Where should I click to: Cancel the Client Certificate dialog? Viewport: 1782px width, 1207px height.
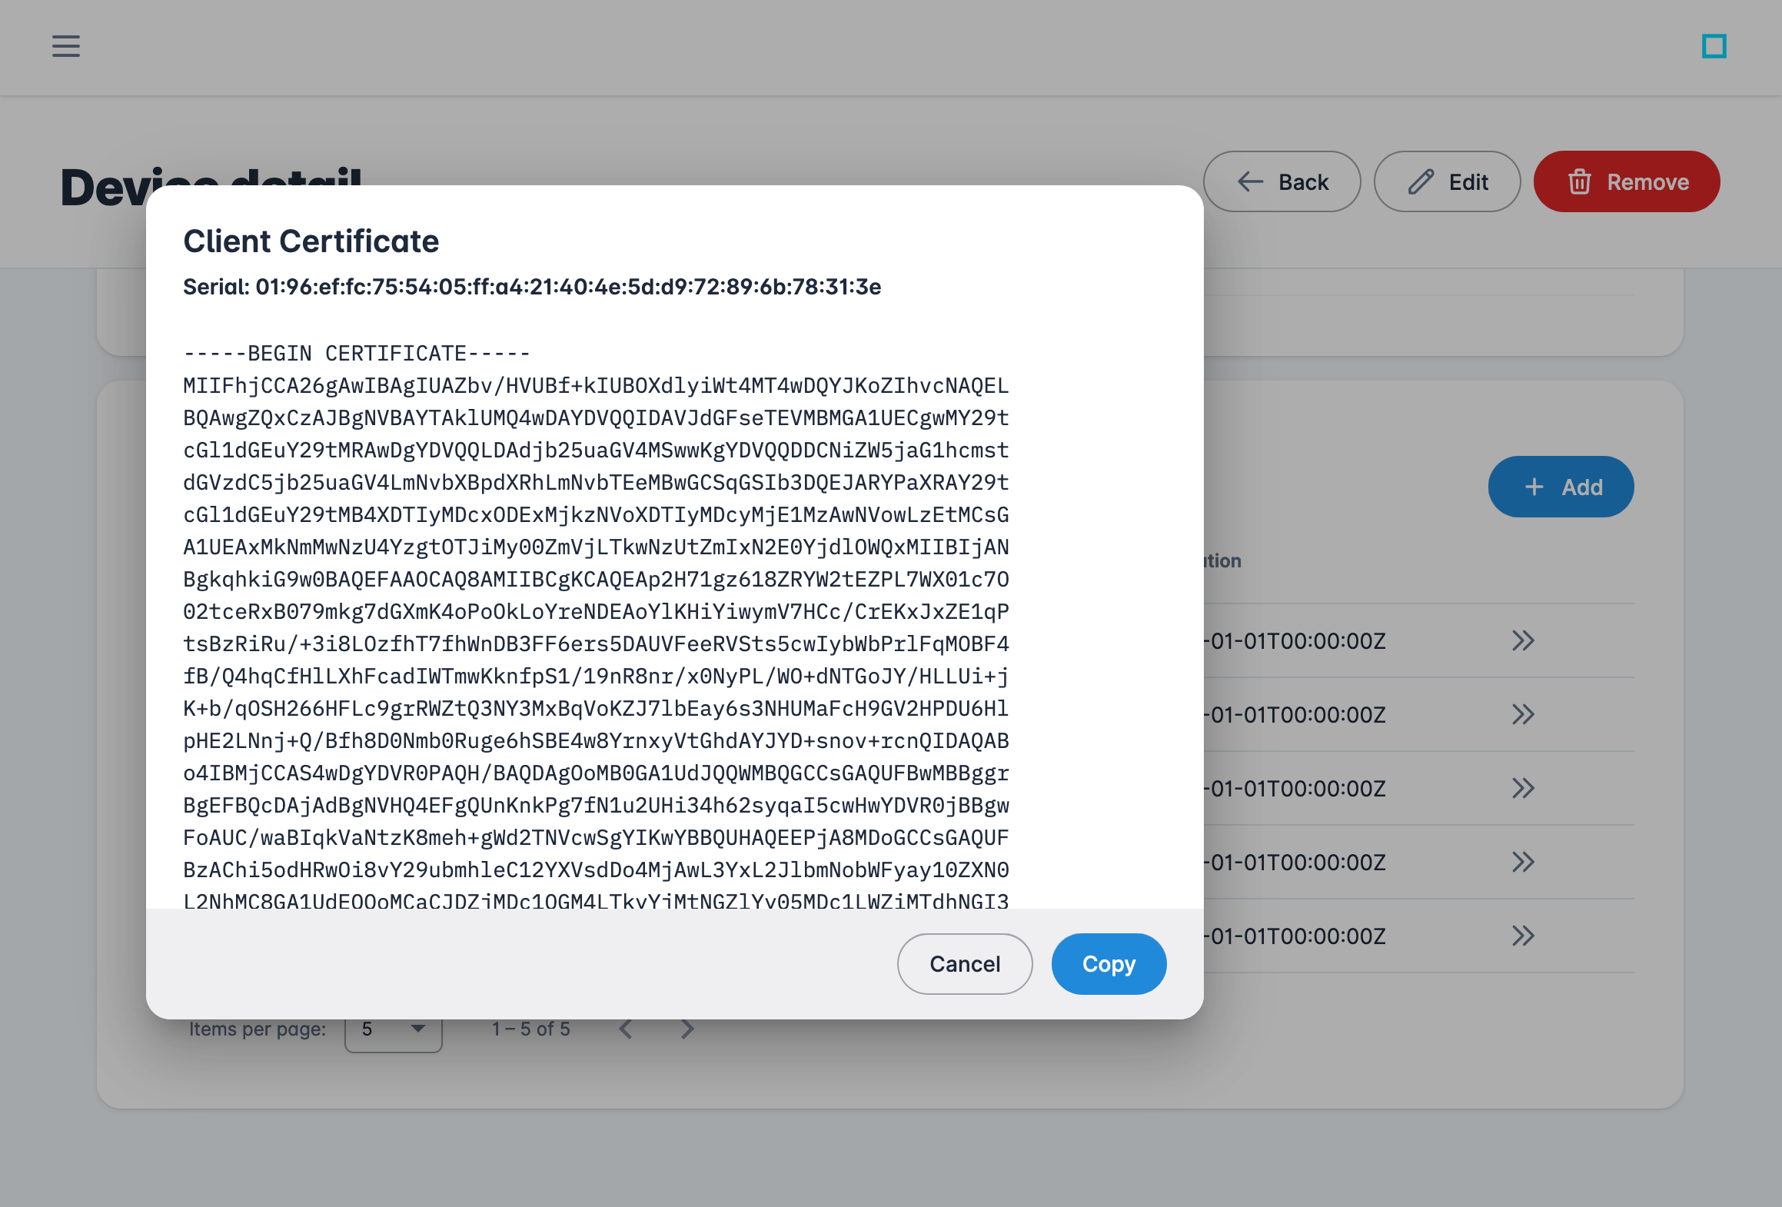coord(965,964)
